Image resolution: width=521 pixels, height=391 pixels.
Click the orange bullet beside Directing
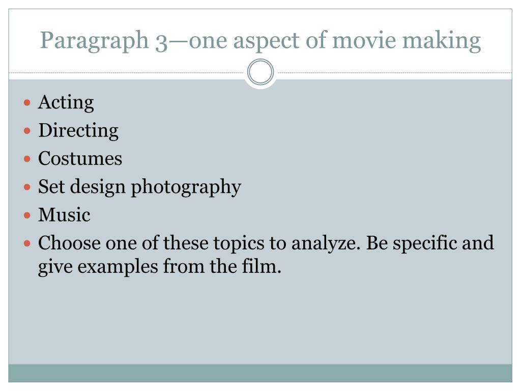(x=27, y=131)
